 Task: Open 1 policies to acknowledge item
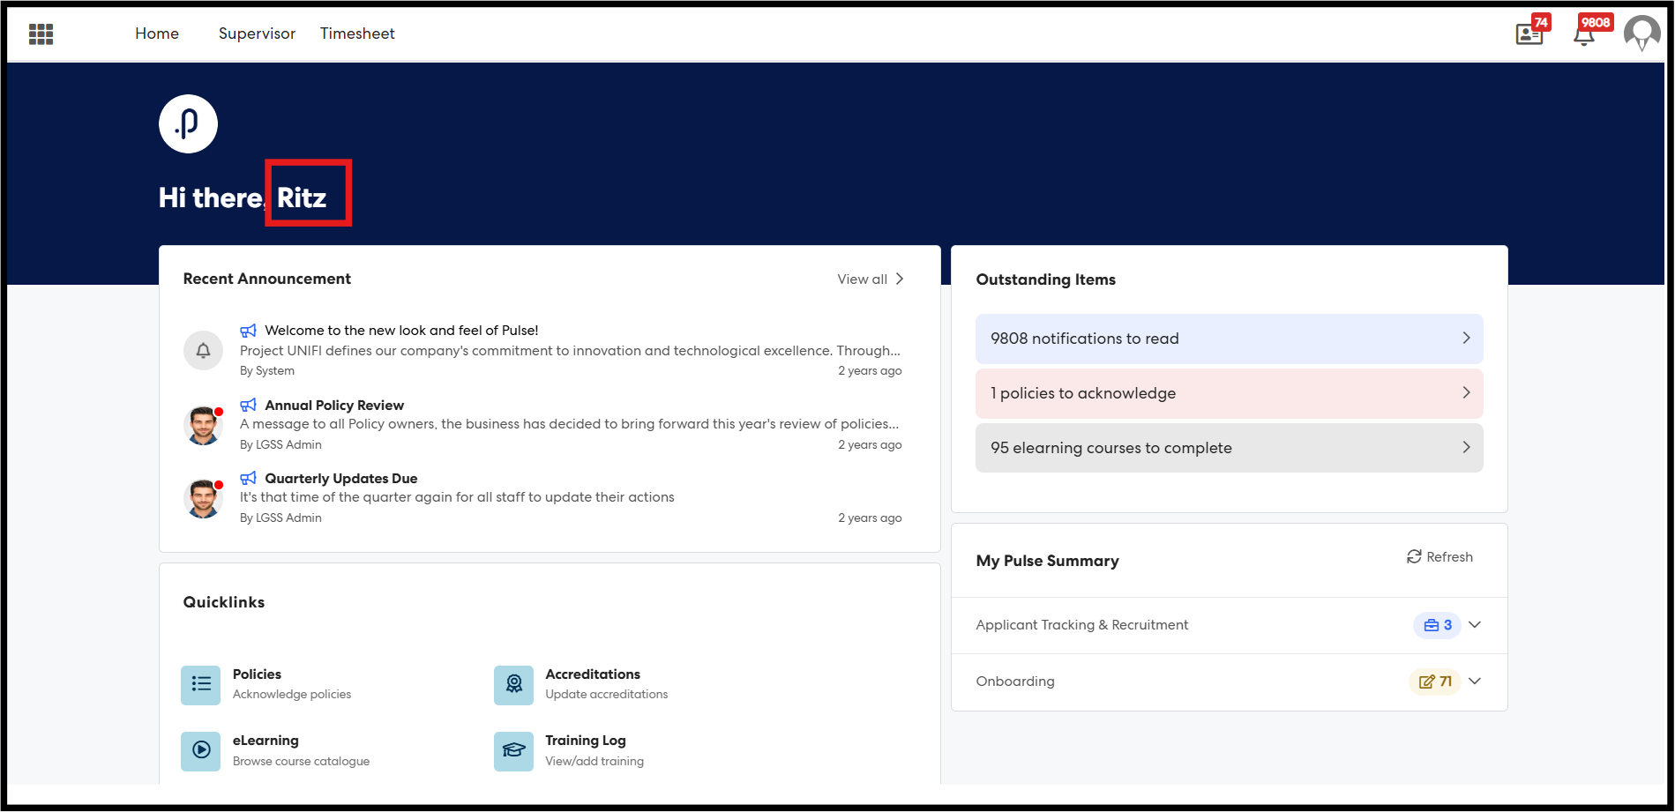coord(1228,393)
